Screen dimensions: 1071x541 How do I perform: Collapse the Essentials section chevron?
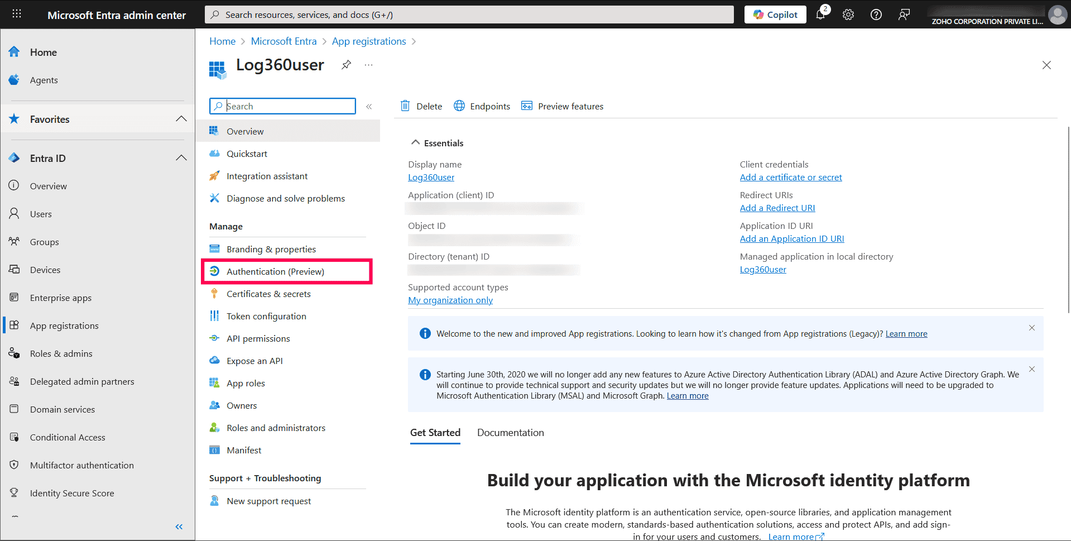pos(415,142)
